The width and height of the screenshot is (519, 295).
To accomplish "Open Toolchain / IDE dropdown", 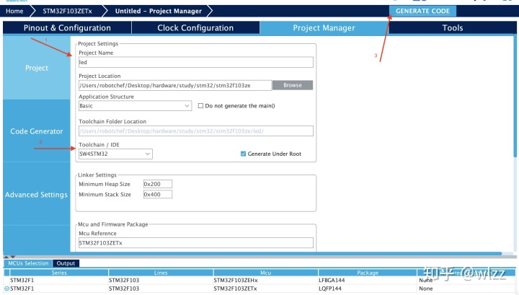I will coord(115,154).
